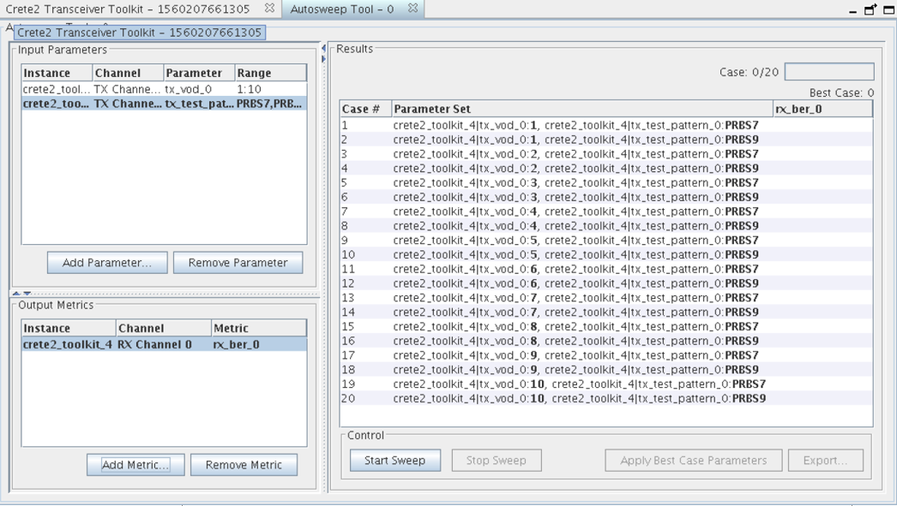Switch to the Crete2 Transceiver Toolkit tab
Image resolution: width=897 pixels, height=506 pixels.
[128, 9]
